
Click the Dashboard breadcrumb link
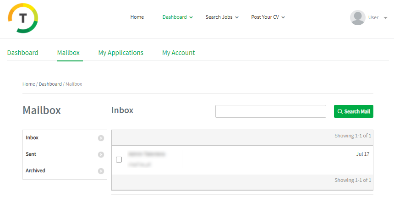[50, 84]
